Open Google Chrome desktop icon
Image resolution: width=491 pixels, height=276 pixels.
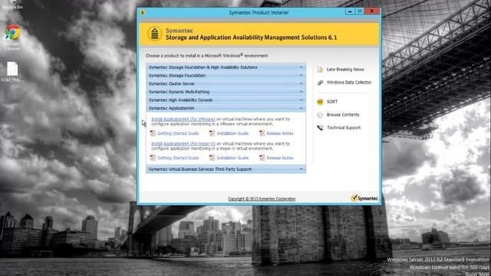(x=12, y=32)
